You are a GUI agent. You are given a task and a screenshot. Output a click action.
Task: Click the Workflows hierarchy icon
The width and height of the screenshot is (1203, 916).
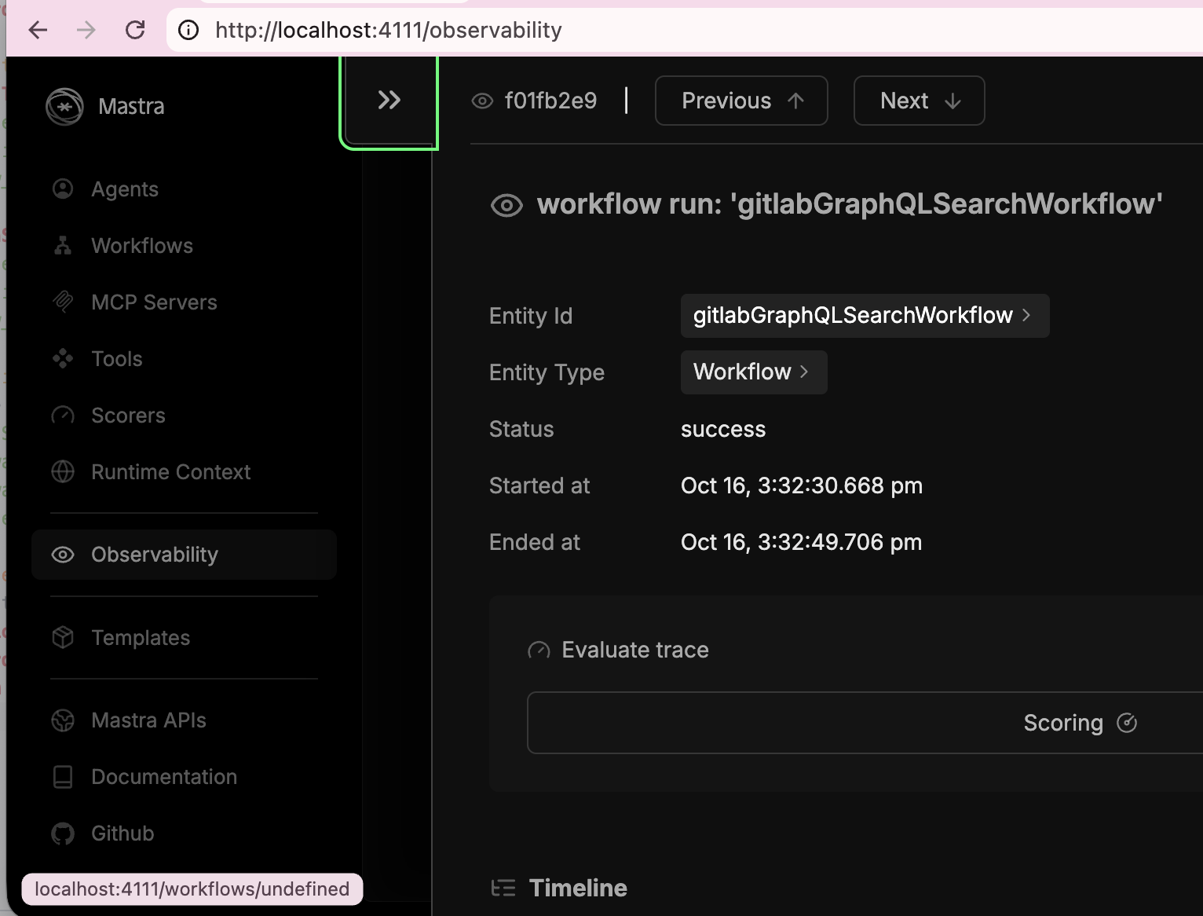[63, 246]
